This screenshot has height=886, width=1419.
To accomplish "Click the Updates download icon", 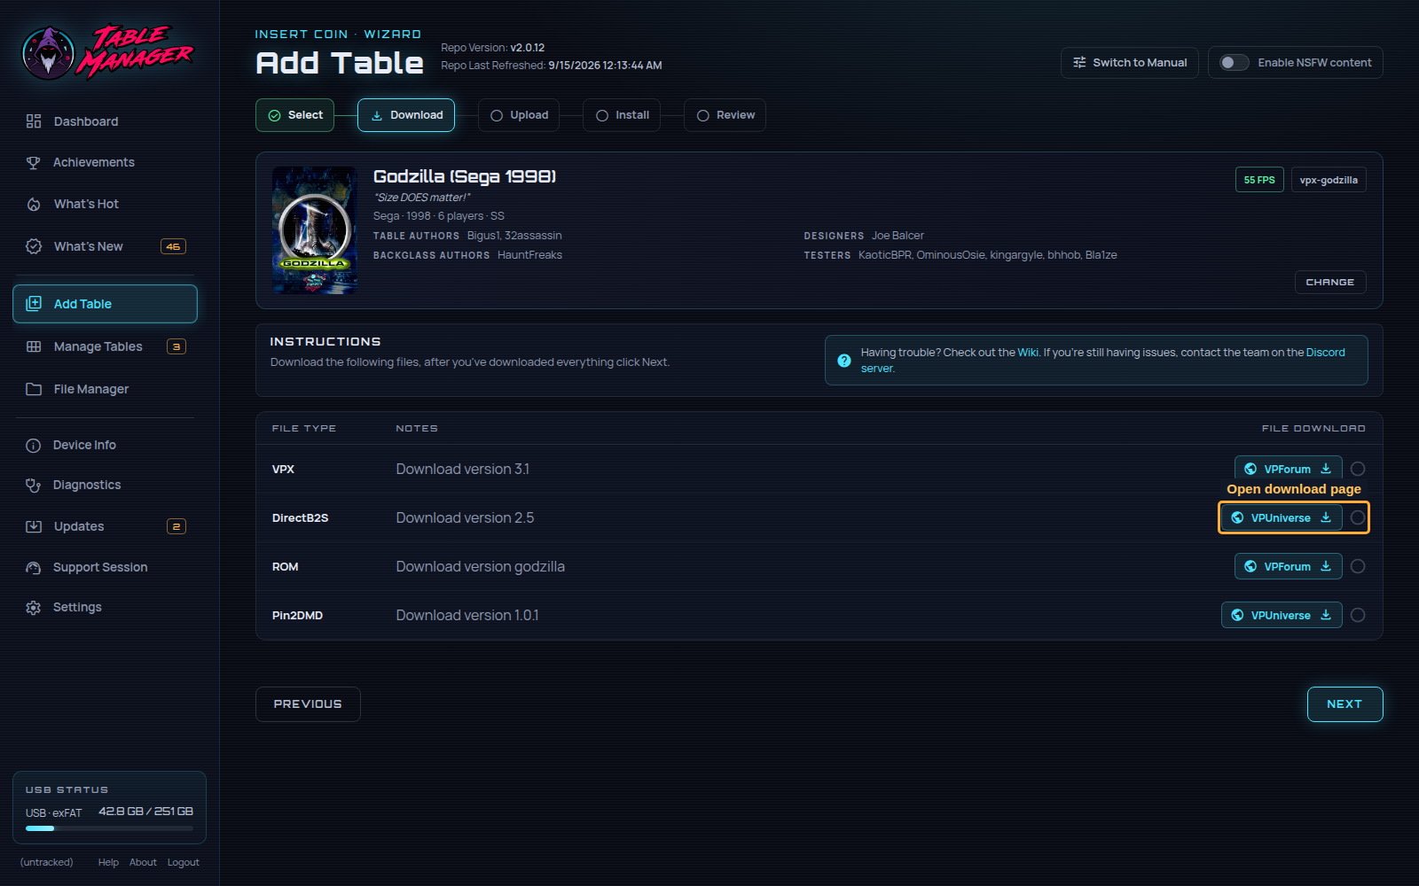I will 34,526.
